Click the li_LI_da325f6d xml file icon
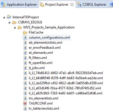 point(25,83)
